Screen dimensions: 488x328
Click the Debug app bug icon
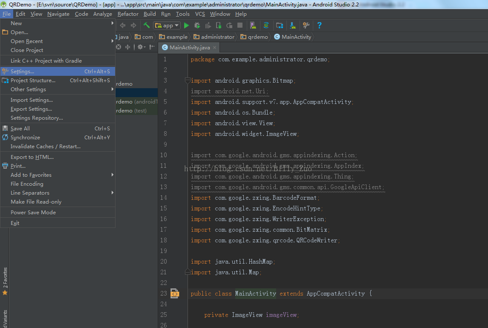[x=197, y=26]
